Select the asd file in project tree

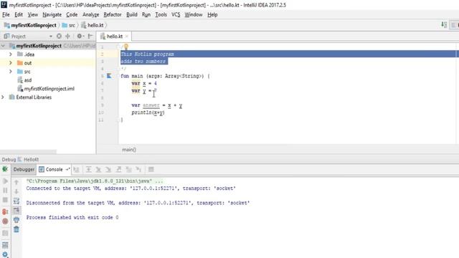[x=24, y=80]
